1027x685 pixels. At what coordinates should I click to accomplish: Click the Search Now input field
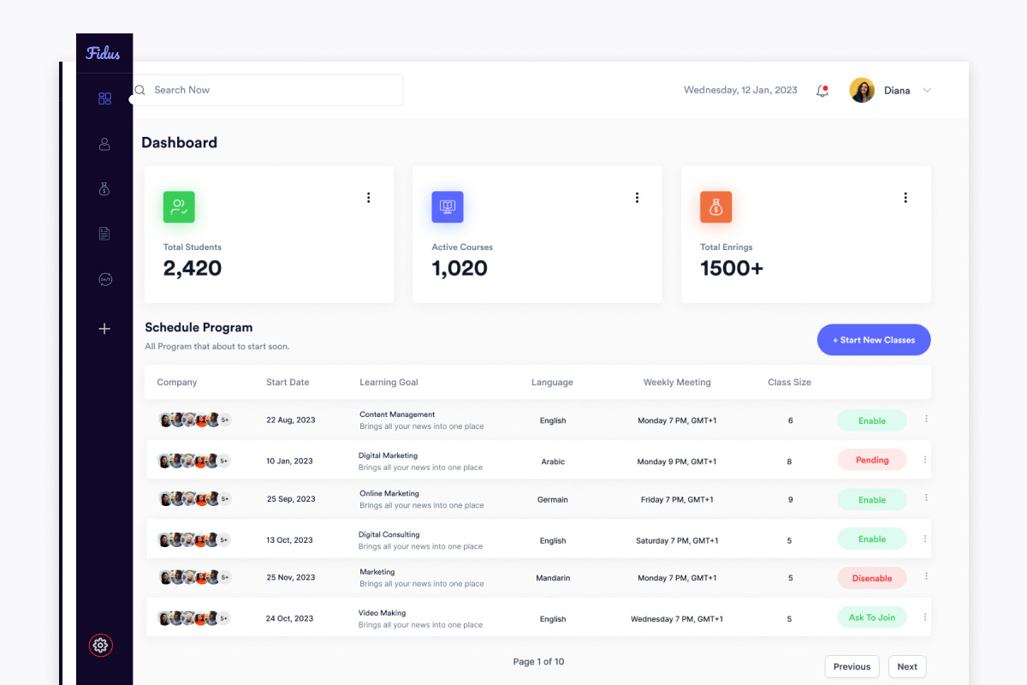pos(268,90)
